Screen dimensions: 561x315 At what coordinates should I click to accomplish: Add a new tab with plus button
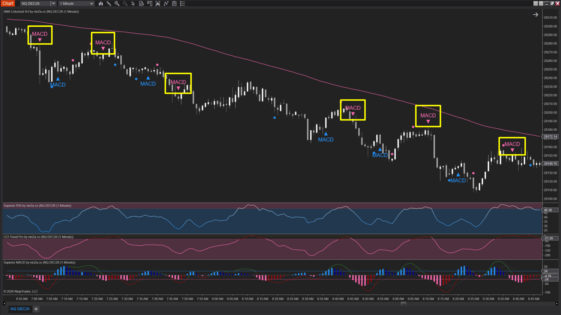click(x=36, y=309)
